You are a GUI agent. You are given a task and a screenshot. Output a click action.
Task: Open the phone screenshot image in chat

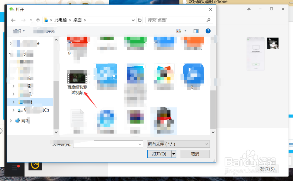(x=255, y=54)
